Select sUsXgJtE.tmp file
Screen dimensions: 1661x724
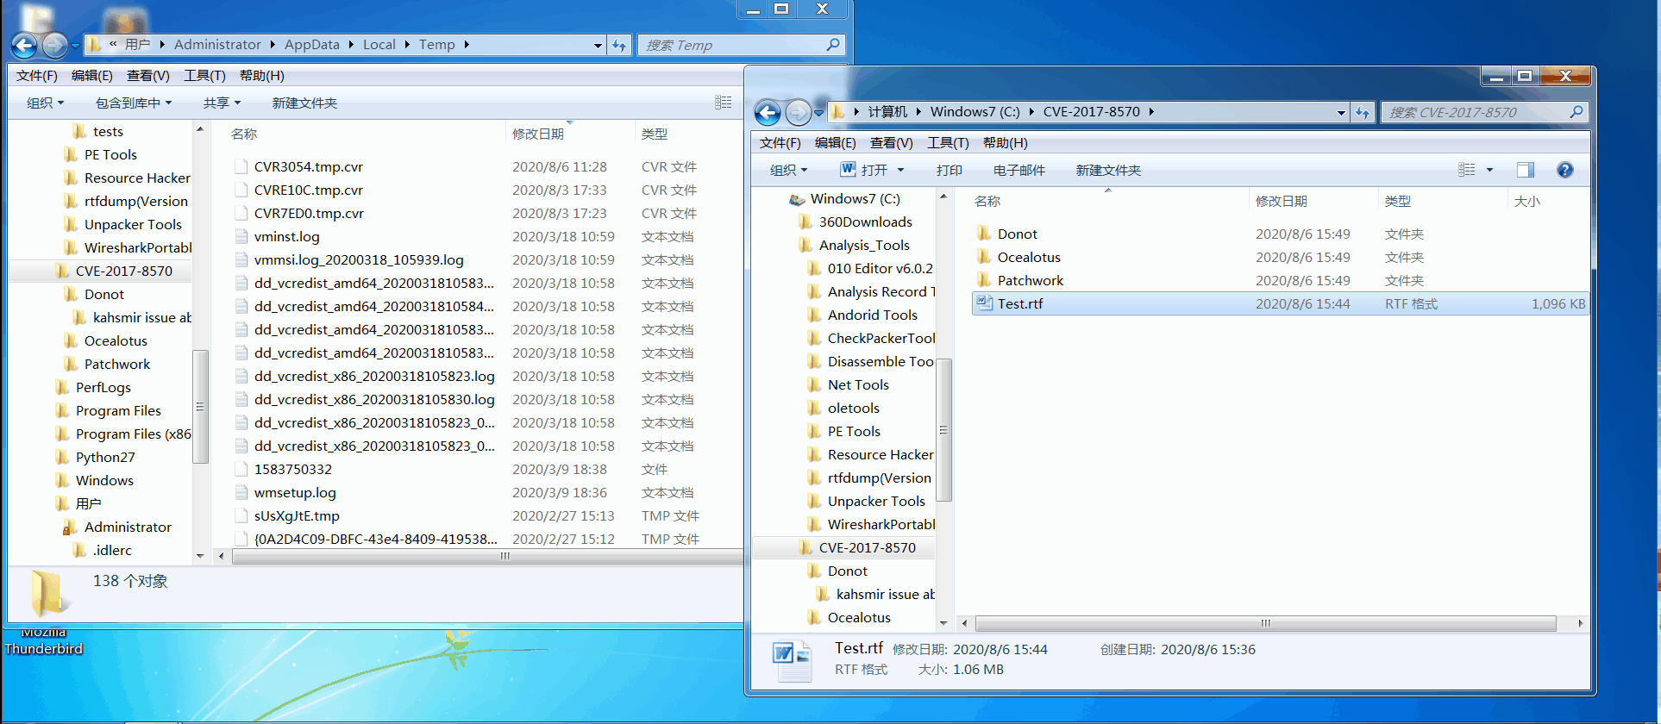pos(297,515)
